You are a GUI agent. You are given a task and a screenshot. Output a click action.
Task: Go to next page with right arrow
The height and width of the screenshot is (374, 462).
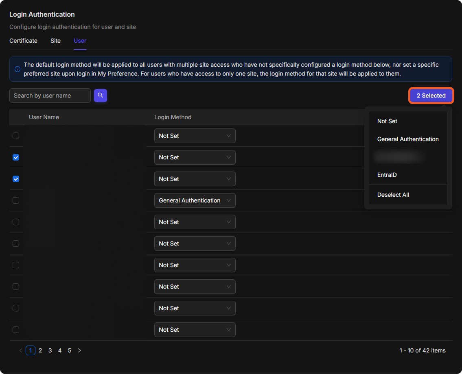tap(79, 350)
